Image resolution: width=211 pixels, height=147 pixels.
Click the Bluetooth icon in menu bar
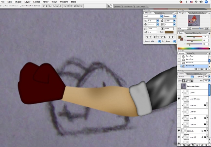[x=186, y=2]
